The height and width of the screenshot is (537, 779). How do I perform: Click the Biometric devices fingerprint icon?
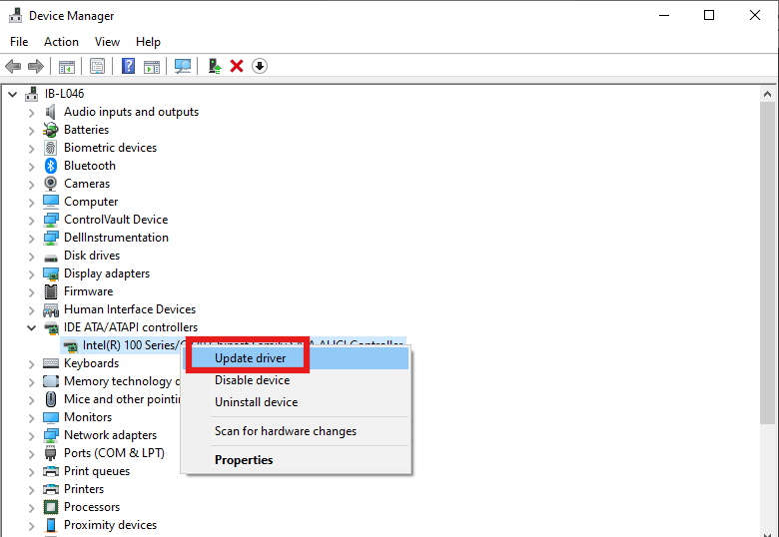[x=51, y=148]
